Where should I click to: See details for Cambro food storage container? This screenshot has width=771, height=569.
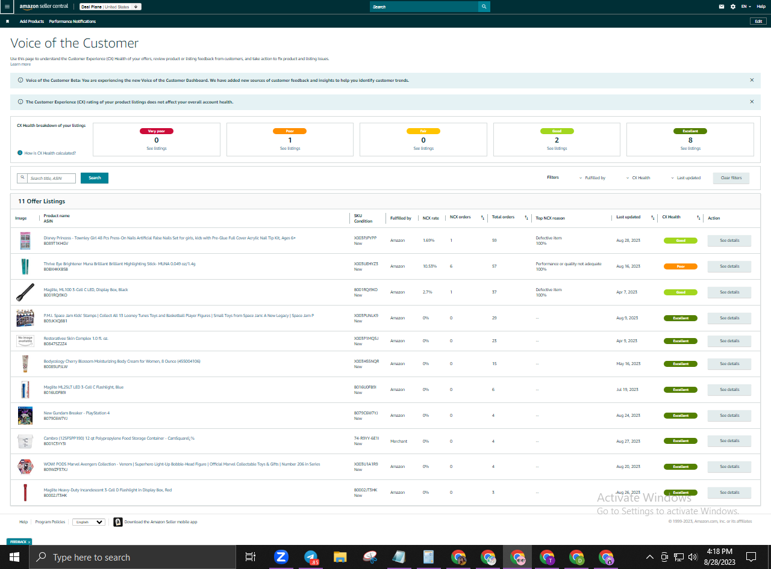click(729, 441)
